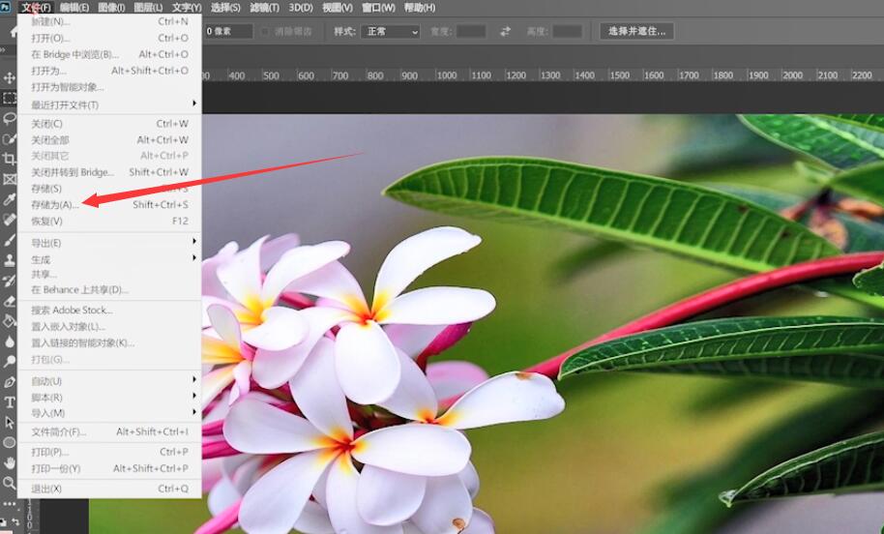Choose 关闭全部 menu entry
The width and height of the screenshot is (884, 534).
coord(110,139)
